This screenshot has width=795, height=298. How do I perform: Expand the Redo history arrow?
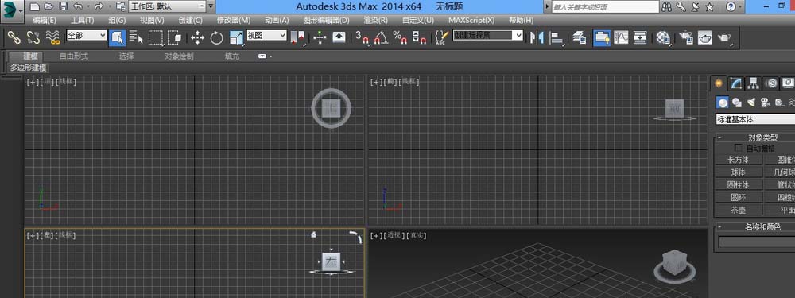click(x=109, y=6)
